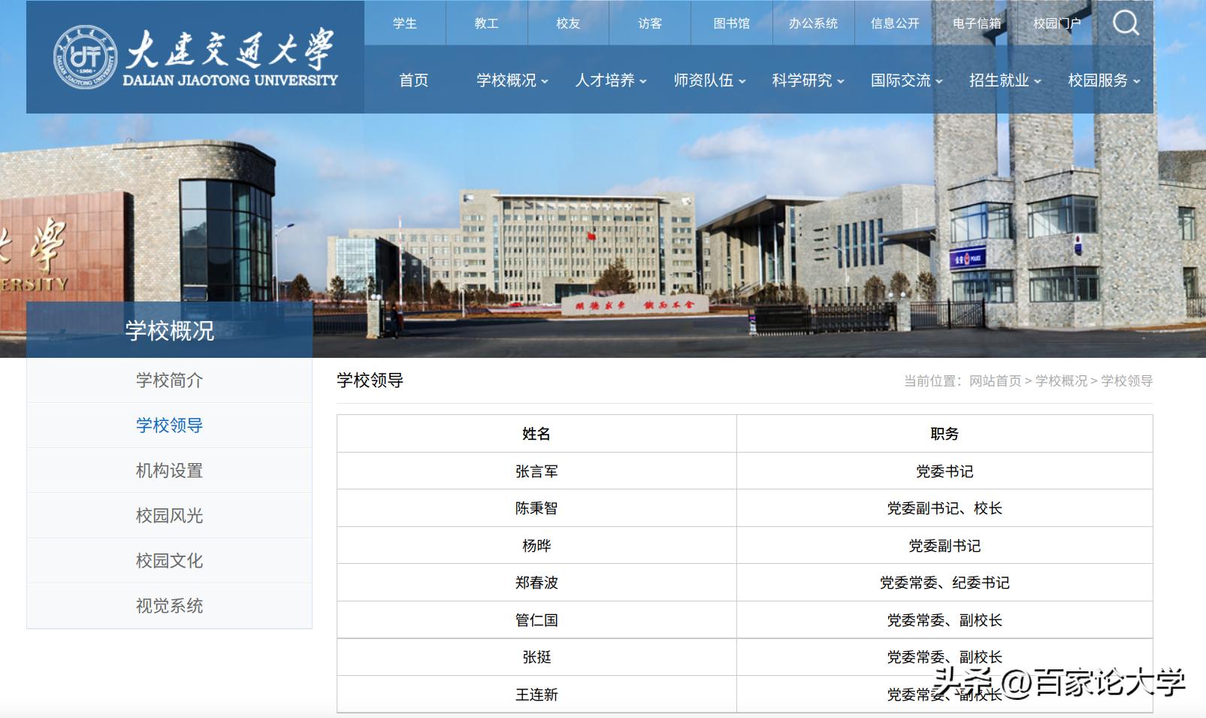The height and width of the screenshot is (718, 1206).
Task: Select 学校领导 in the sidebar
Action: pos(169,426)
